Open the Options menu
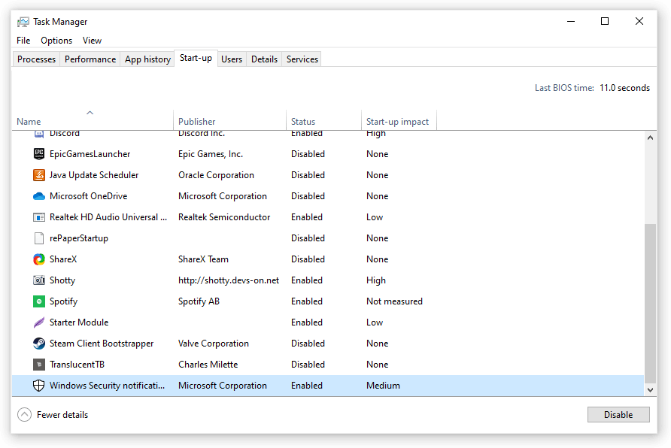Image resolution: width=671 pixels, height=448 pixels. [x=56, y=41]
